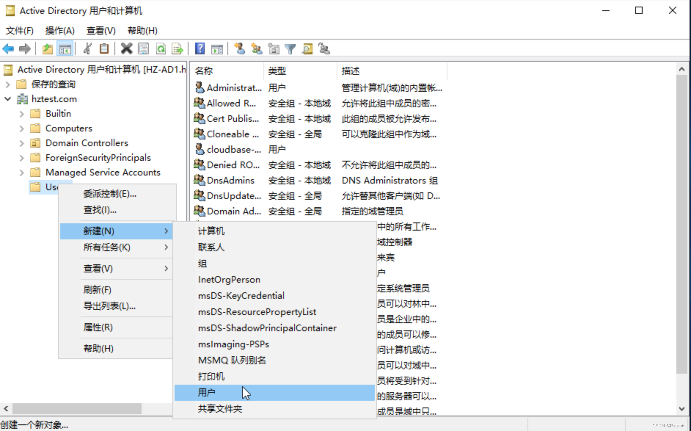Sort by the 名称 column header
Image resolution: width=691 pixels, height=431 pixels.
(x=227, y=71)
